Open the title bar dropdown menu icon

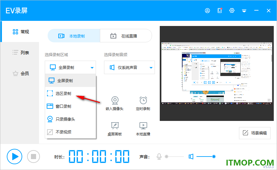click(244, 11)
